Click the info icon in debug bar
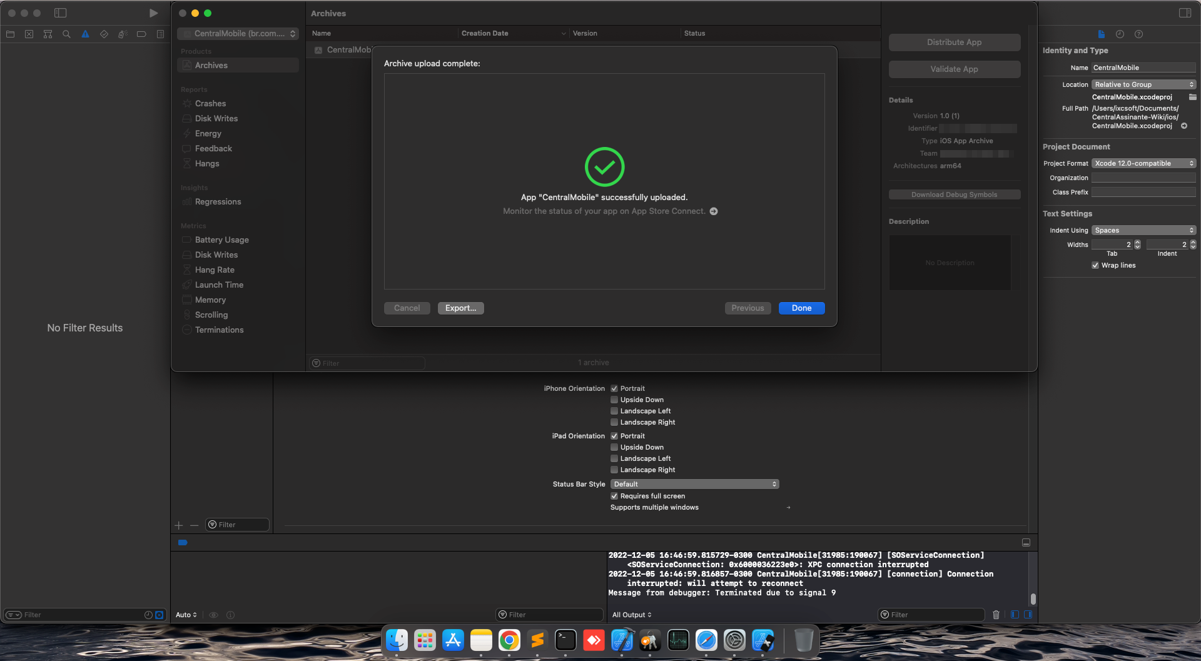This screenshot has width=1201, height=661. [230, 615]
